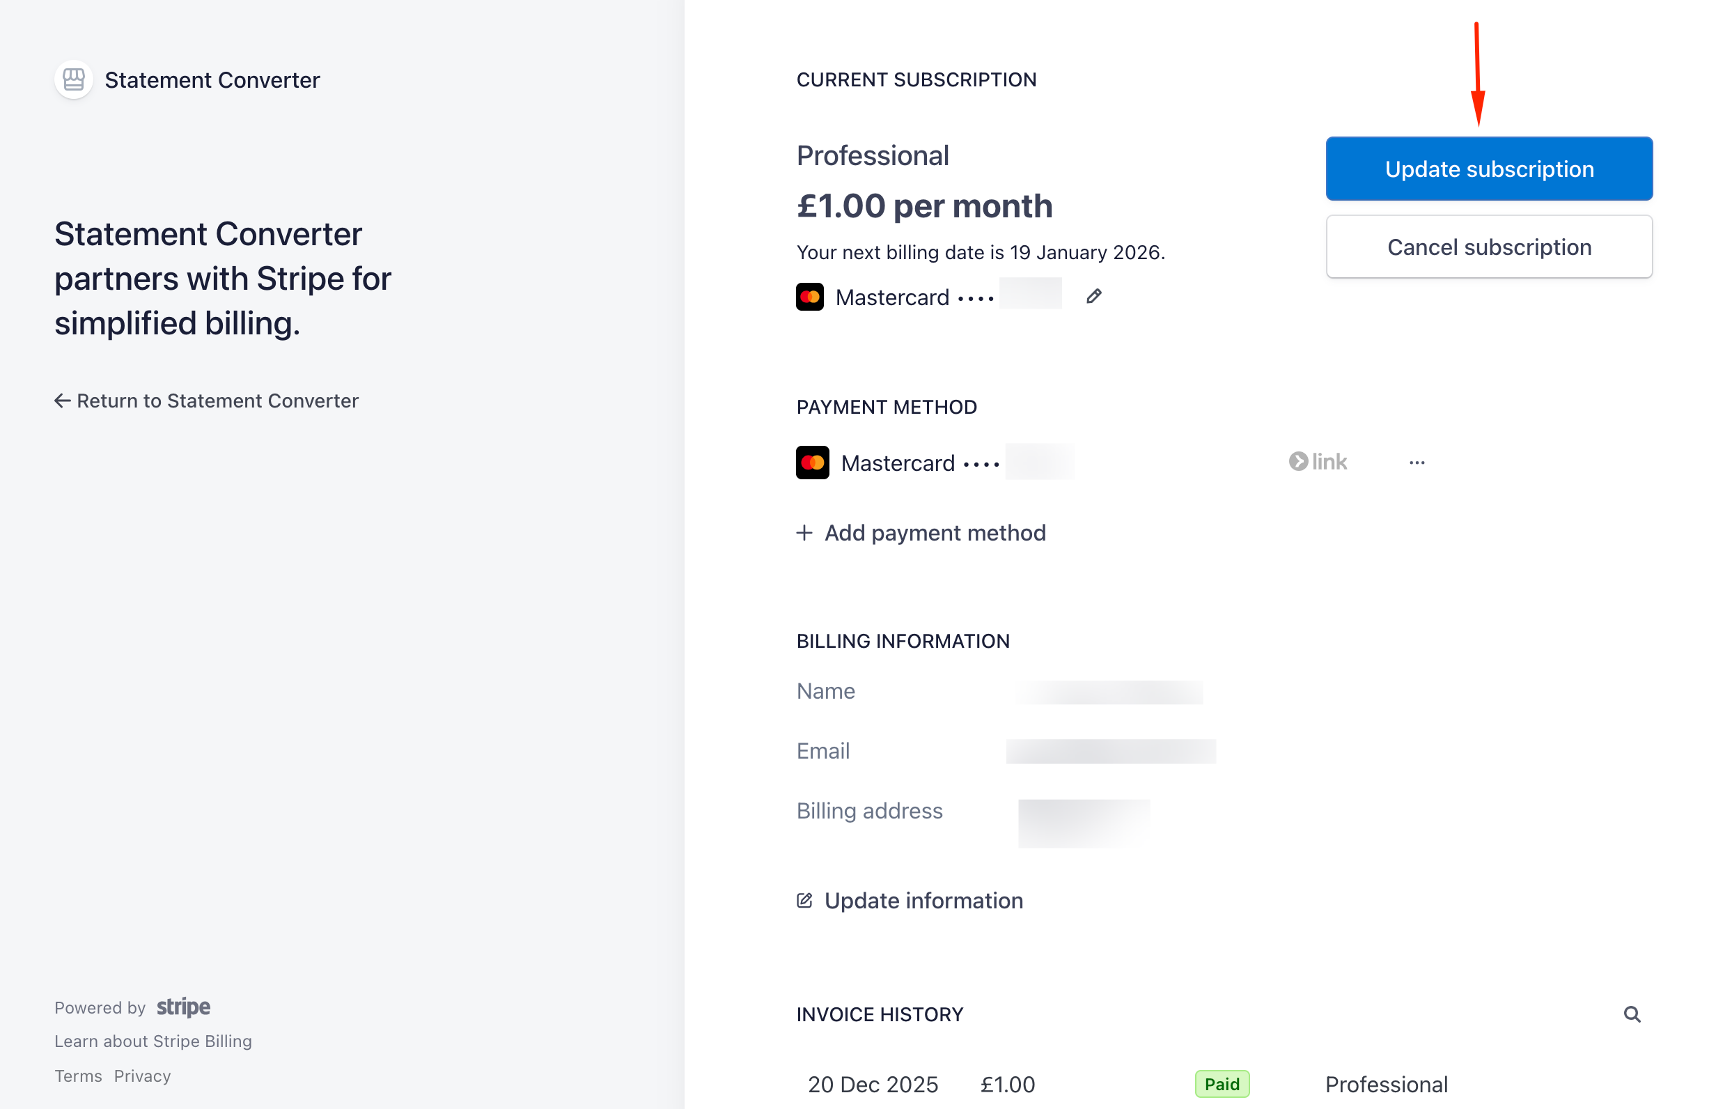The width and height of the screenshot is (1716, 1109).
Task: Select Add payment method
Action: (x=935, y=533)
